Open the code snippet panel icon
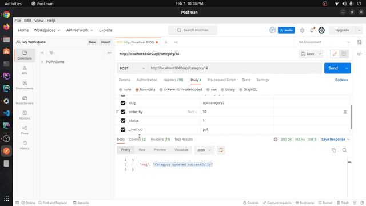Image resolution: width=366 pixels, height=206 pixels. tap(360, 54)
